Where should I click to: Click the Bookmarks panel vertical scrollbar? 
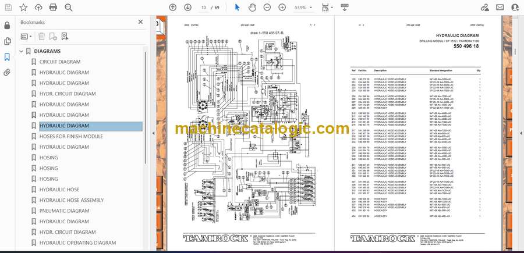pyautogui.click(x=146, y=107)
